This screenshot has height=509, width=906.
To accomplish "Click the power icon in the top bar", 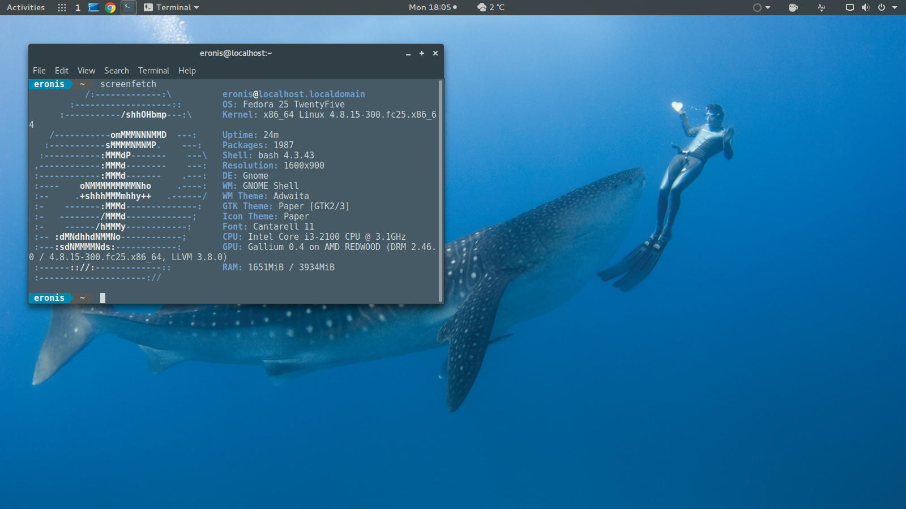I will point(881,7).
